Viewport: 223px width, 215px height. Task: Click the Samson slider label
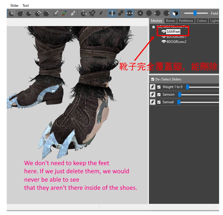click(168, 94)
